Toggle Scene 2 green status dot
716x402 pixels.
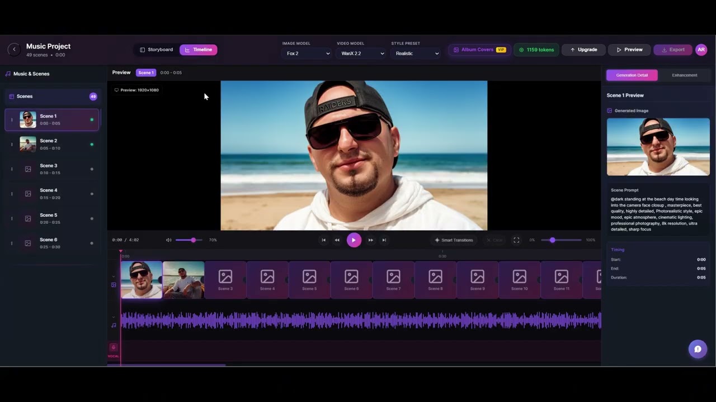tap(92, 145)
